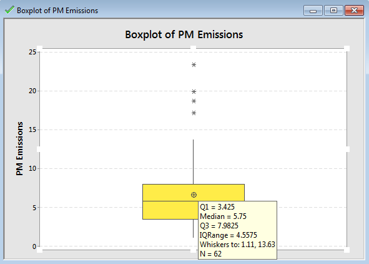Click the outlier asterisk near 18.5
The image size is (369, 264).
194,101
